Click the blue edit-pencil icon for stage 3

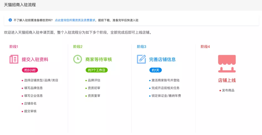(x=141, y=59)
